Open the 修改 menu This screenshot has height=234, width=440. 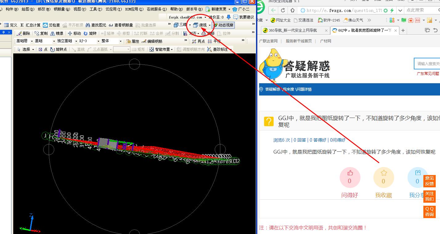tap(44, 9)
